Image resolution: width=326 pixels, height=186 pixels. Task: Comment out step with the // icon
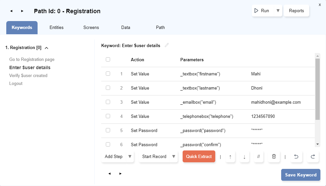(x=258, y=157)
